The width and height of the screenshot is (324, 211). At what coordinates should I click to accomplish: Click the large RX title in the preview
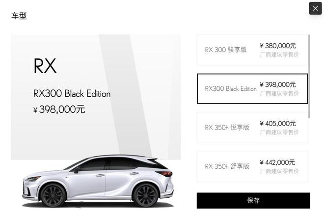[x=45, y=66]
